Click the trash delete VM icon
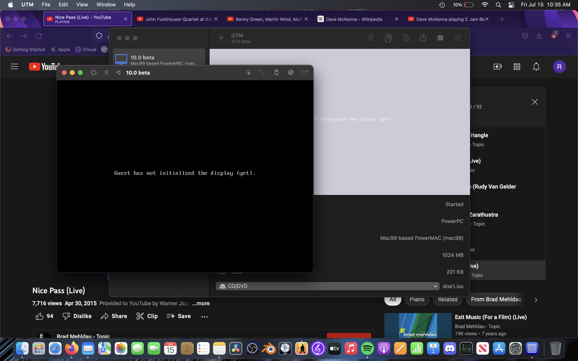Viewport: 578px width, 361px height. 371,38
